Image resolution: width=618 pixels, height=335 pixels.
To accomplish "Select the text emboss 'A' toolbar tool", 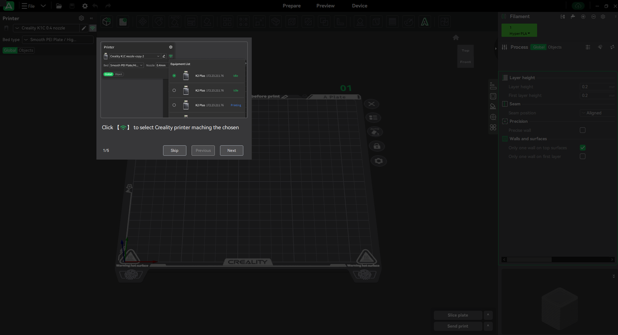I will (424, 22).
